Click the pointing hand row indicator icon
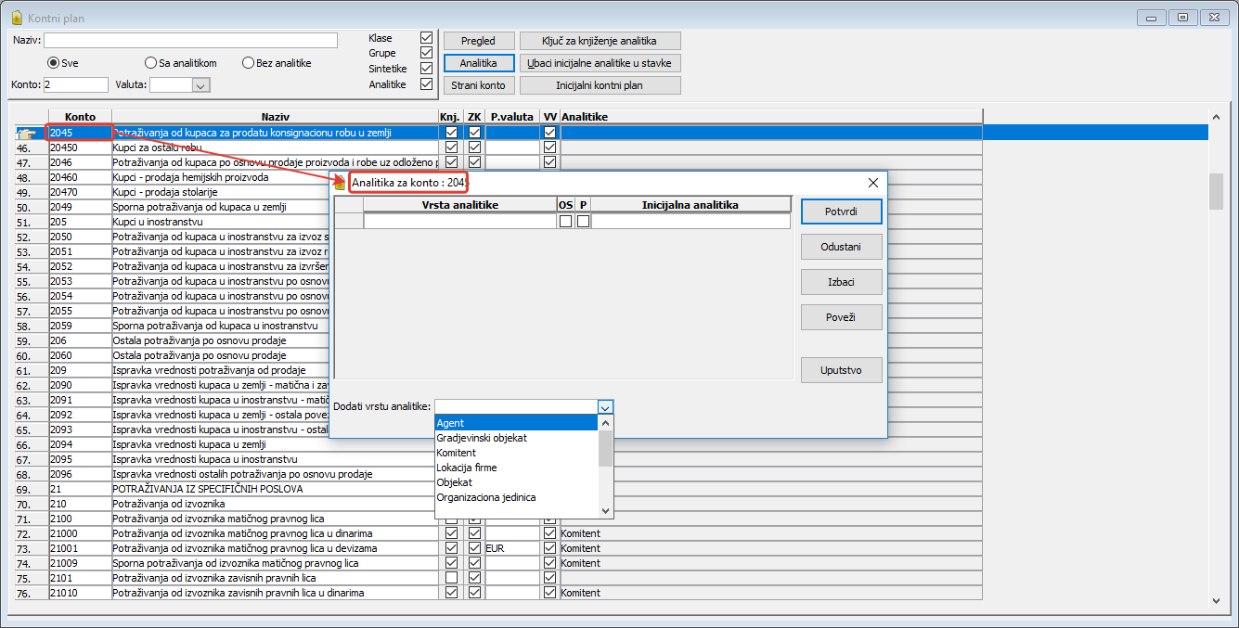The height and width of the screenshot is (628, 1239). 26,134
